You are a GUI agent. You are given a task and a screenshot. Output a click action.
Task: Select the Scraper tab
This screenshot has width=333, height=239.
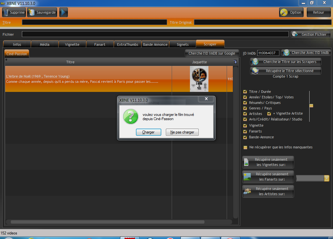click(x=210, y=44)
